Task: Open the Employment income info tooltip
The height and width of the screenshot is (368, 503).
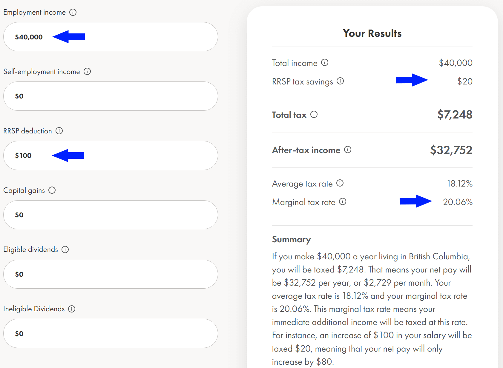Action: point(73,12)
